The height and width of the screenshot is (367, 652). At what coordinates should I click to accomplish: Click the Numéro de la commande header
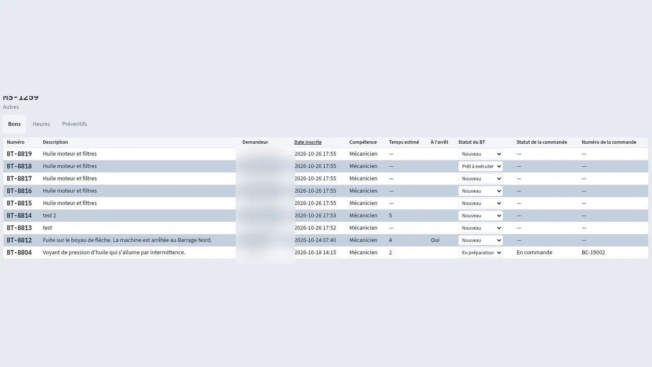609,142
